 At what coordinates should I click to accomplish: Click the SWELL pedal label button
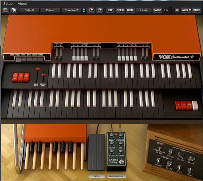[97, 176]
